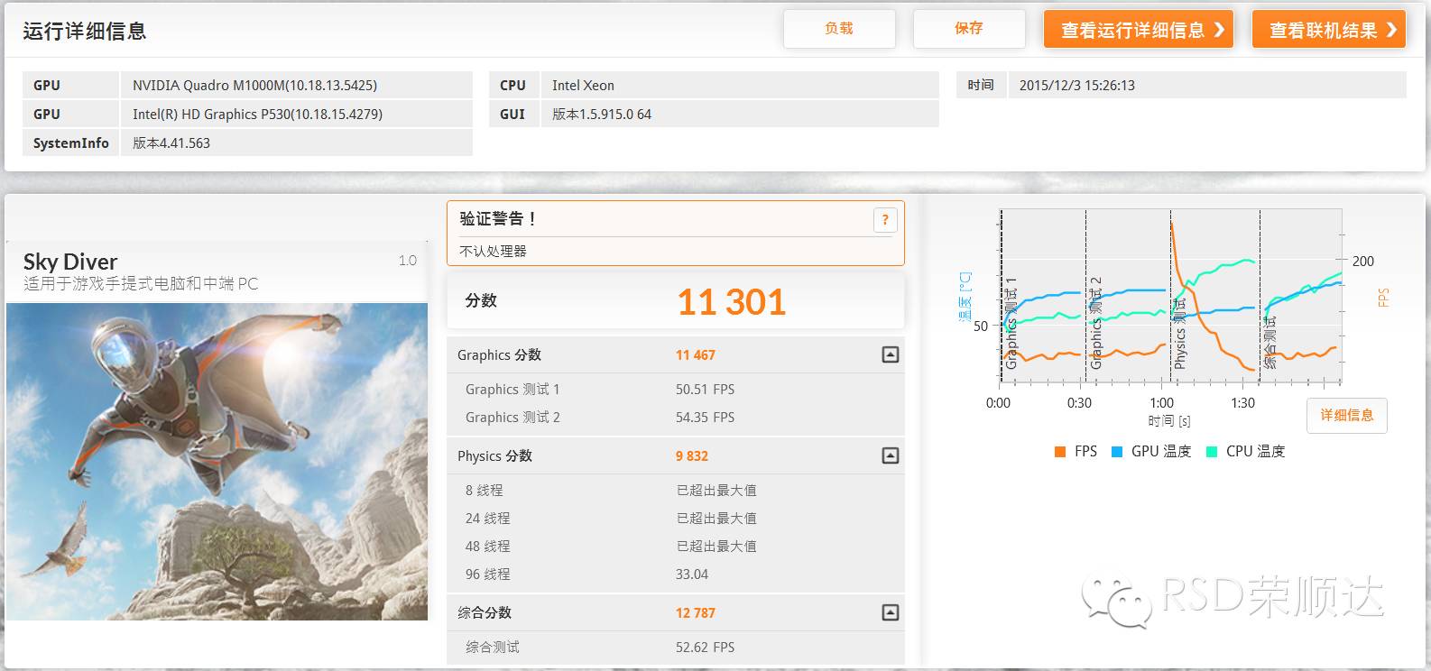The width and height of the screenshot is (1431, 671).
Task: Select the Graphics score value 11 467
Action: coord(696,355)
